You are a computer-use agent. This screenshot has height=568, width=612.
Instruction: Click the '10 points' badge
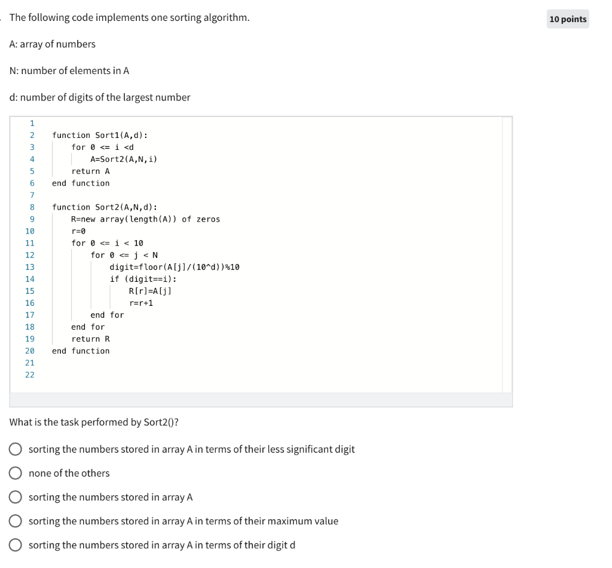click(568, 20)
